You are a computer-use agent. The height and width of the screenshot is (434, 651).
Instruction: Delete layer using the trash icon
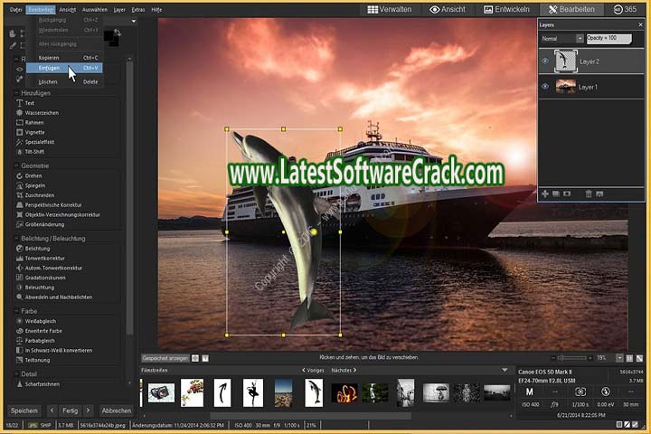(589, 193)
